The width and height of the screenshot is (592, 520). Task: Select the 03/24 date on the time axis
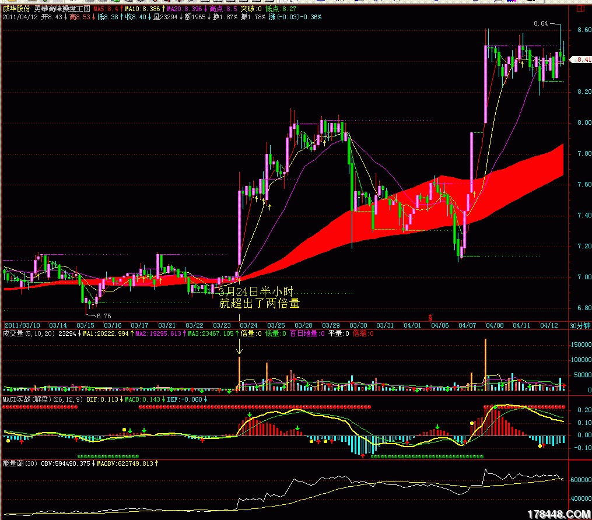pyautogui.click(x=248, y=325)
